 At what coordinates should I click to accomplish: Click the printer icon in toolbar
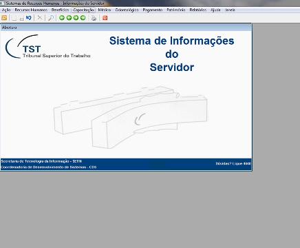(x=94, y=18)
